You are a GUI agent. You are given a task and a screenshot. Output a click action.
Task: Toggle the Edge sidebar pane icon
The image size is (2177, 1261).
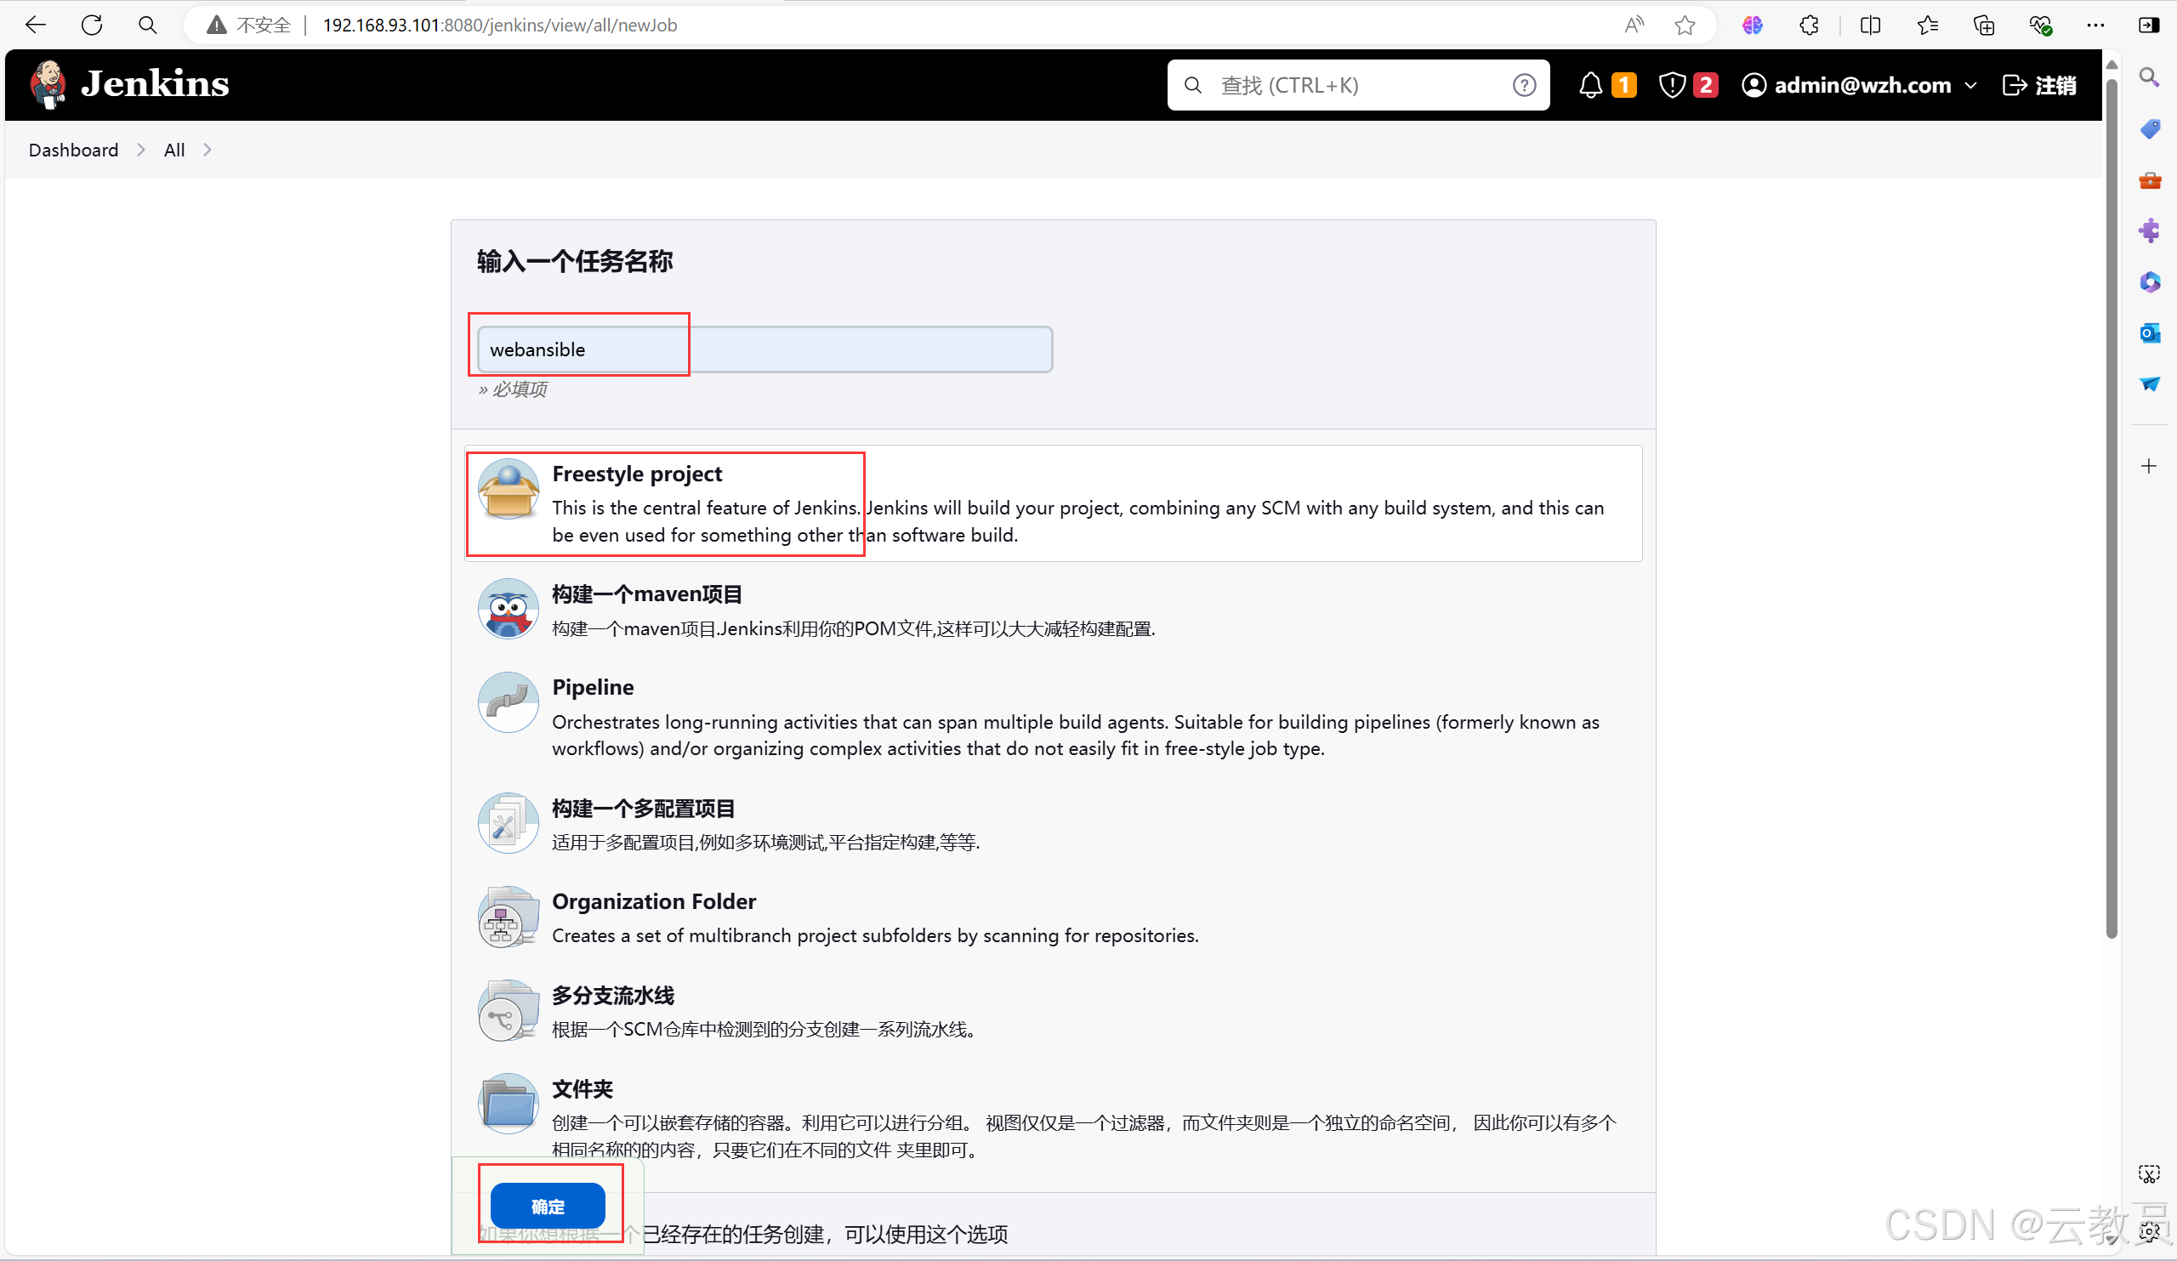coord(2149,25)
